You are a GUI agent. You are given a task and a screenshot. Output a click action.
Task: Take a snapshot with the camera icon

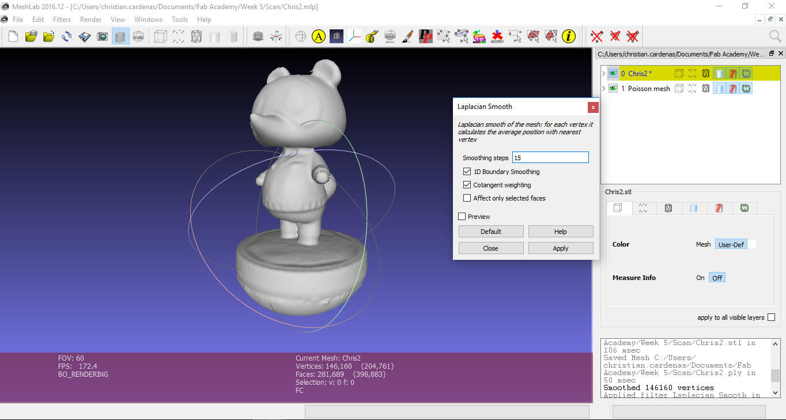pos(103,37)
